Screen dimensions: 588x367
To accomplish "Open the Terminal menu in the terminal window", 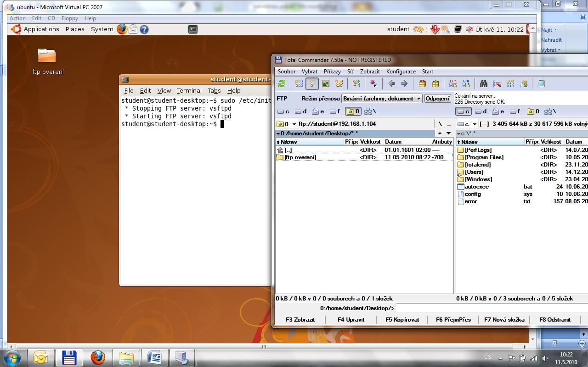I will point(189,91).
